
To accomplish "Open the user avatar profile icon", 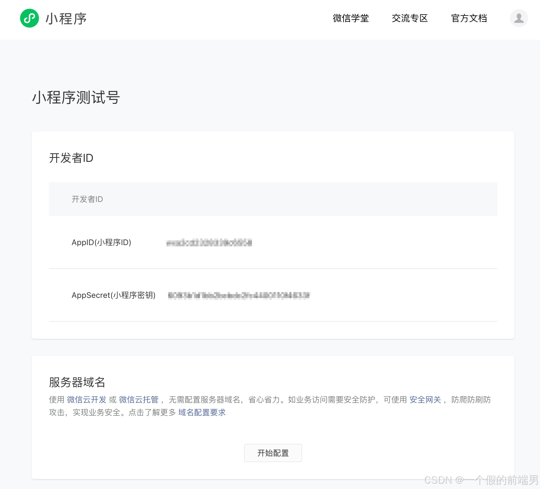I will [x=519, y=18].
